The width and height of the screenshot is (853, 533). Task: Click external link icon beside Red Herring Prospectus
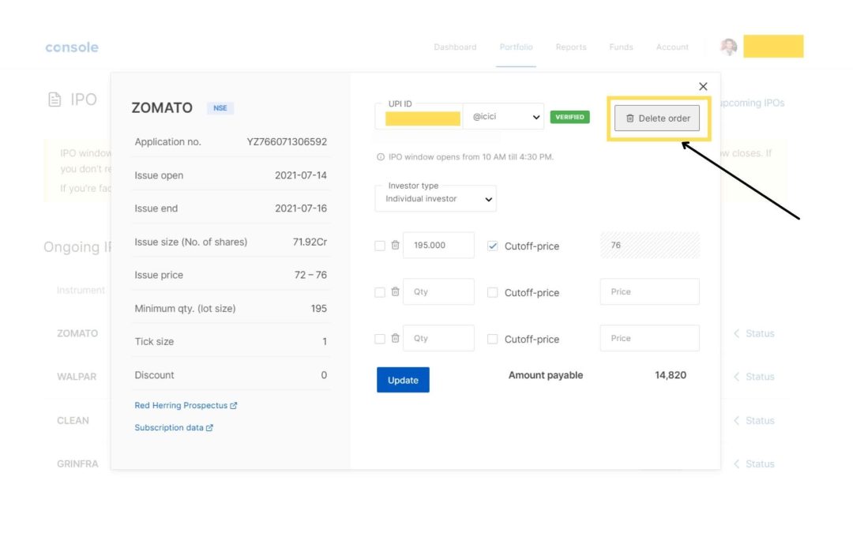pos(233,406)
